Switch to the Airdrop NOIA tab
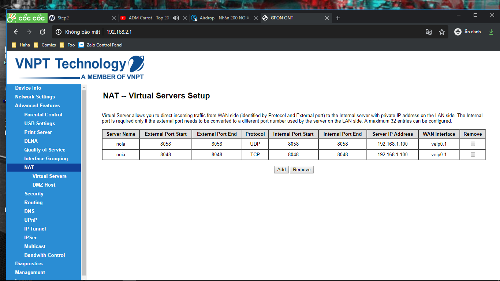This screenshot has width=500, height=281. [x=224, y=18]
